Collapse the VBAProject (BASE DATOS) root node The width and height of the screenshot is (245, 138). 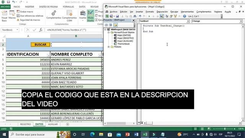coord(105,30)
